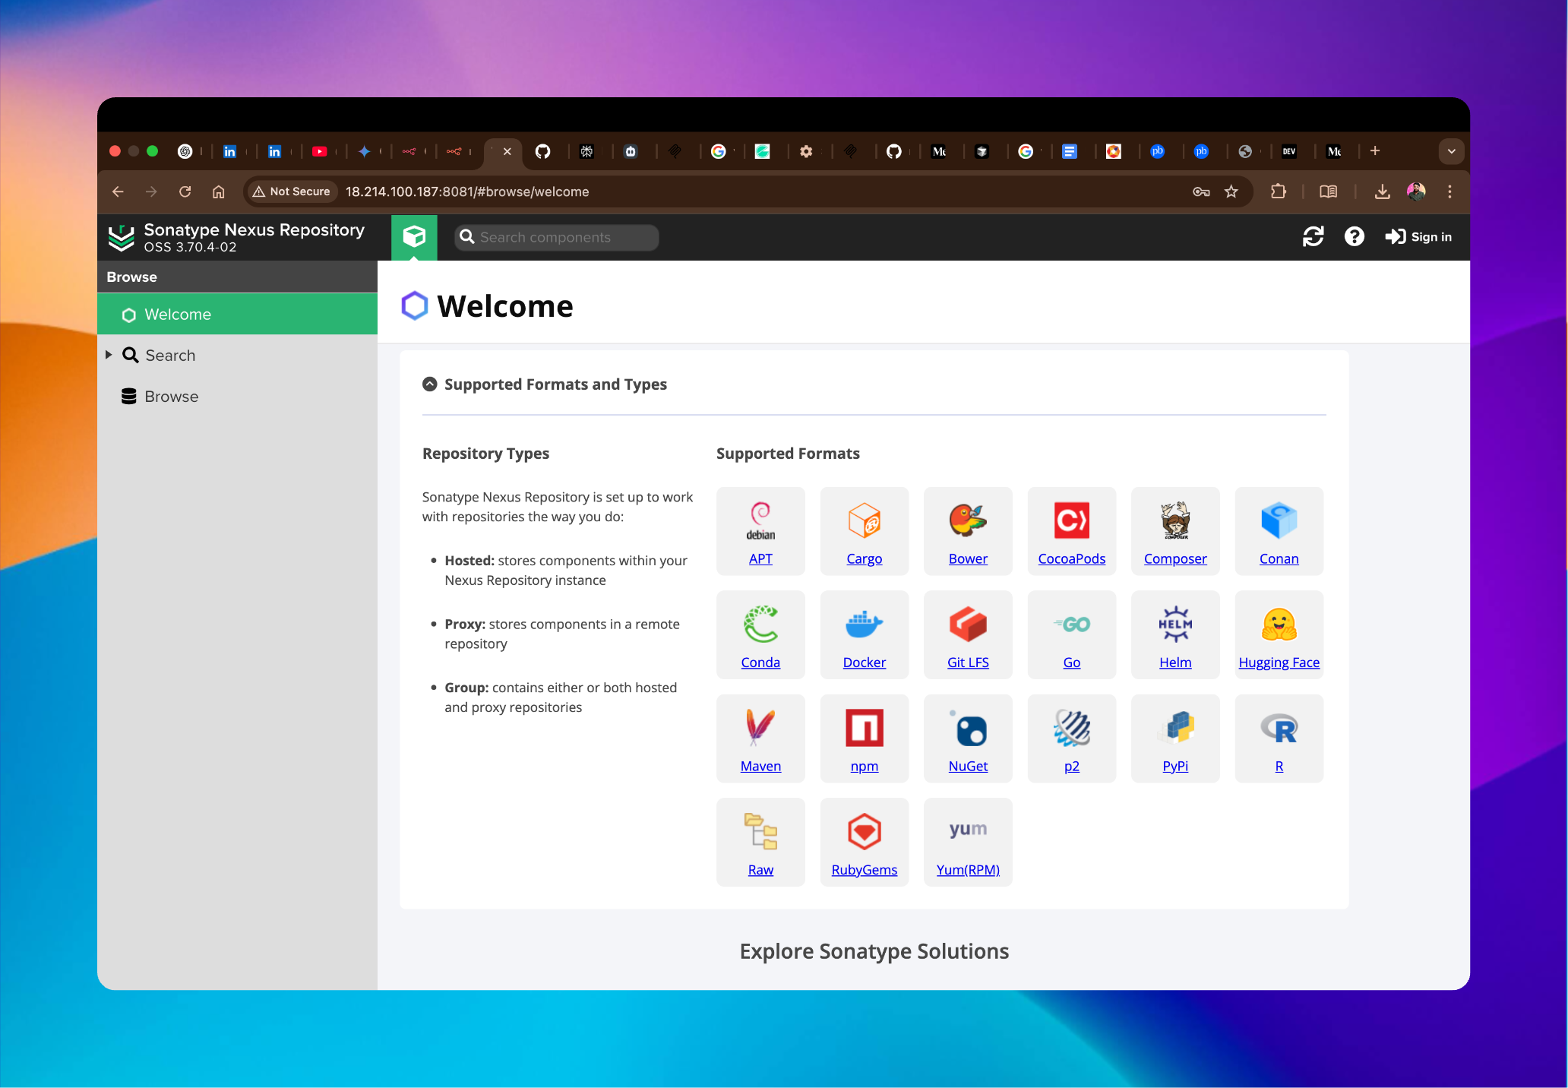Switch to the Google Docs tab
Image resolution: width=1568 pixels, height=1088 pixels.
1070,151
